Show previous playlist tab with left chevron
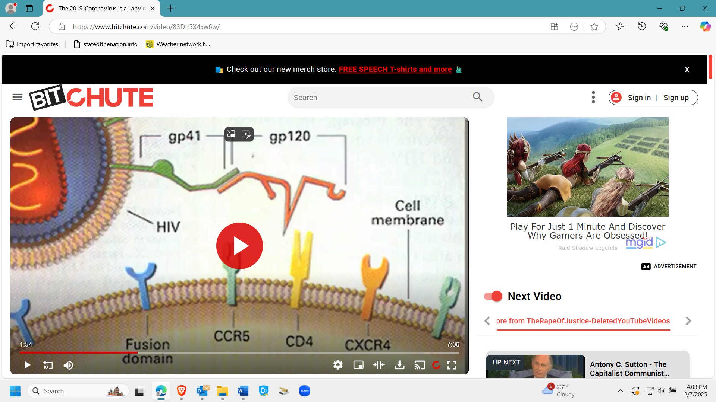 [487, 321]
